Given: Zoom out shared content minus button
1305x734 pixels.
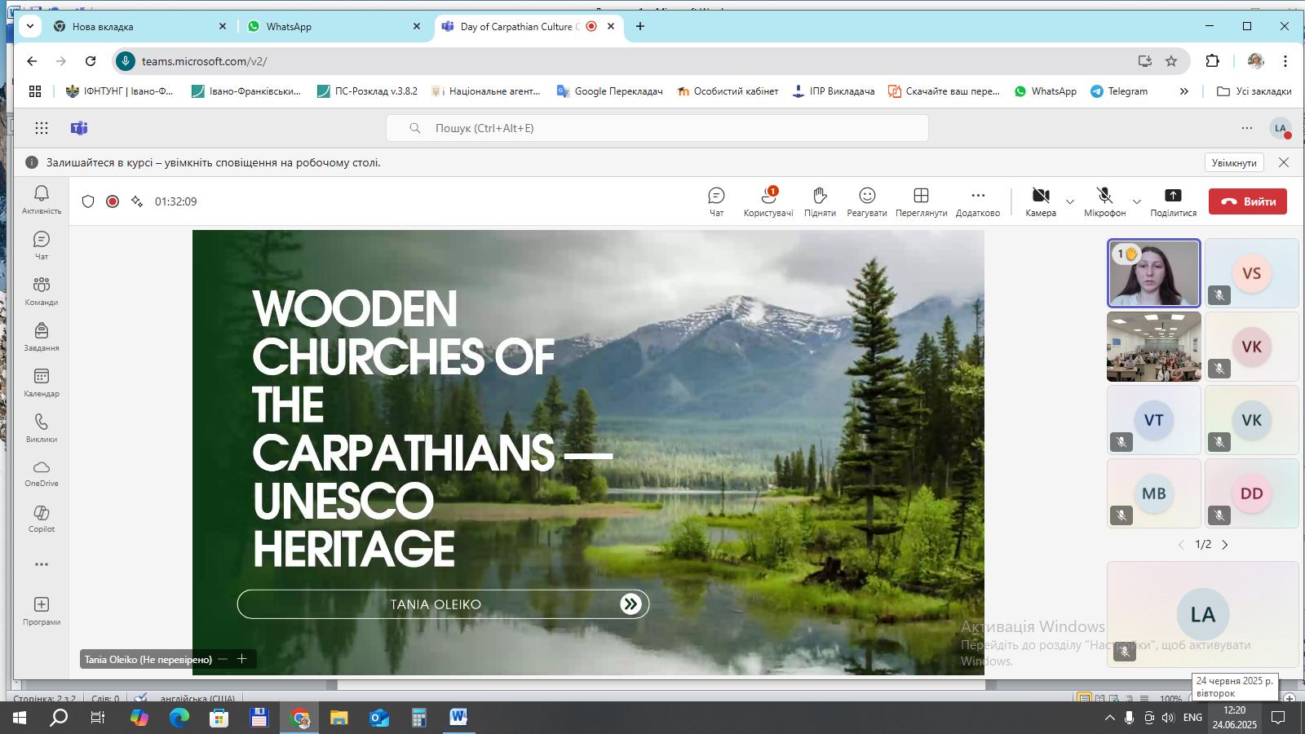Looking at the screenshot, I should tap(223, 659).
